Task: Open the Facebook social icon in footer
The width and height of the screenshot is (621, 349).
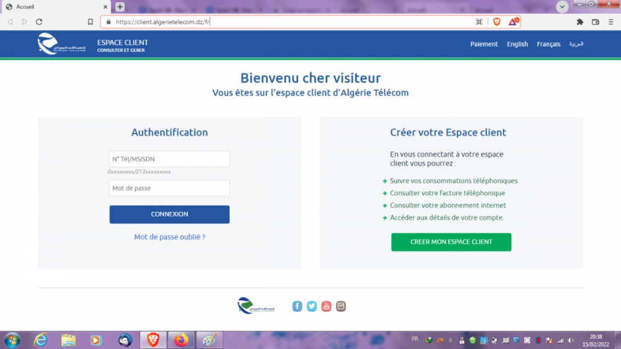Action: [297, 306]
